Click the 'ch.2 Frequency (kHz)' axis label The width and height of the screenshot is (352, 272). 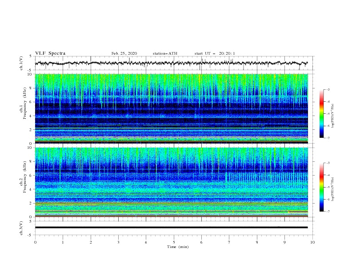click(23, 177)
